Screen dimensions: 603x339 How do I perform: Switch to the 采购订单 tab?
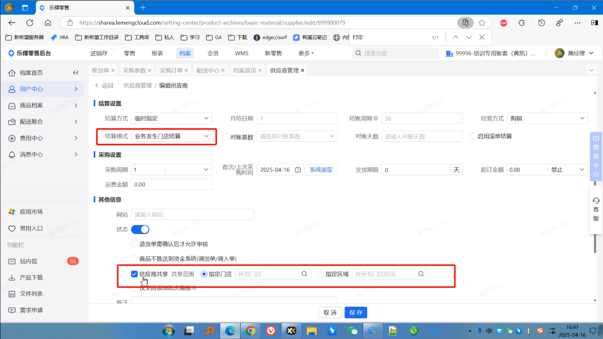(171, 70)
